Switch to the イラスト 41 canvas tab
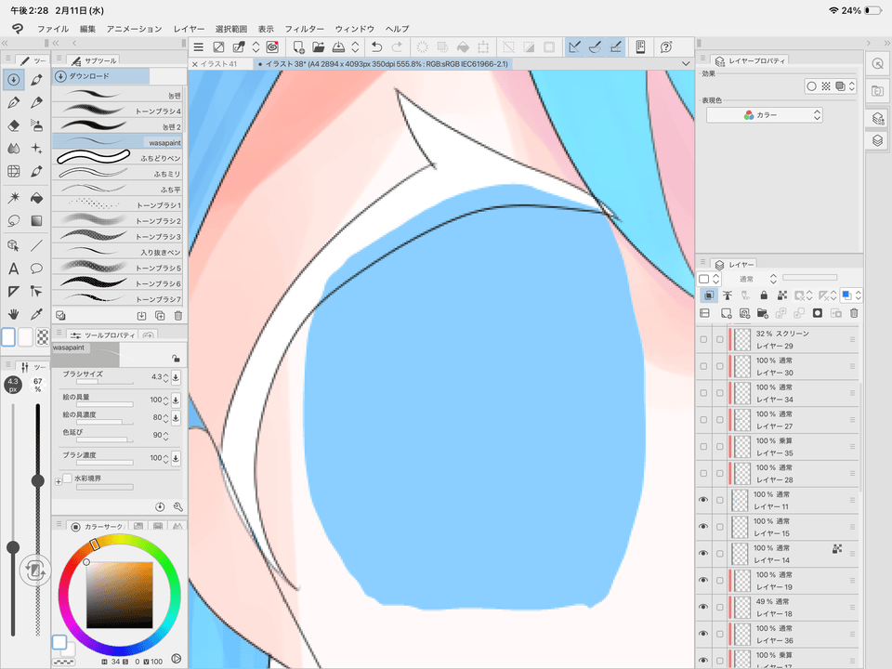This screenshot has height=669, width=892. 220,64
